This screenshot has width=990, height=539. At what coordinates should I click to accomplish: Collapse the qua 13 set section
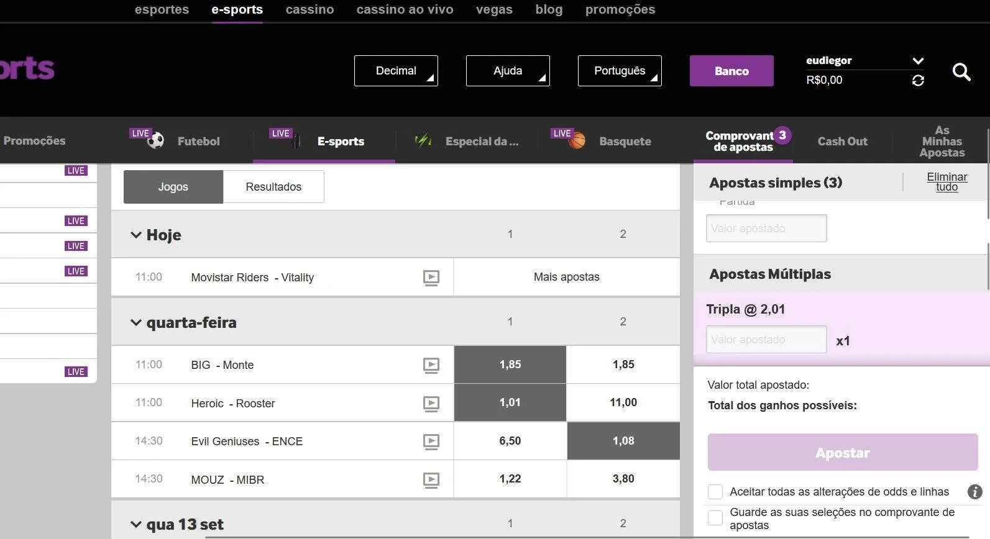[x=136, y=525]
